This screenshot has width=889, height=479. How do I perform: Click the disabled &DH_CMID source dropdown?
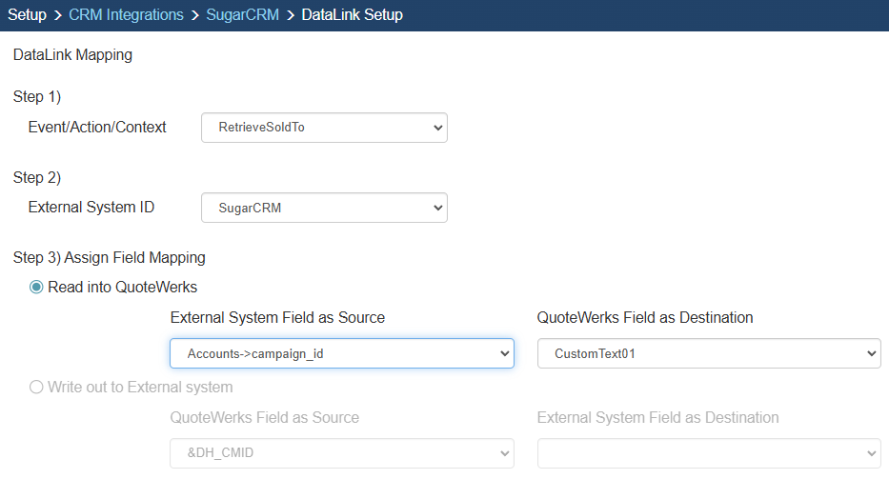click(341, 453)
